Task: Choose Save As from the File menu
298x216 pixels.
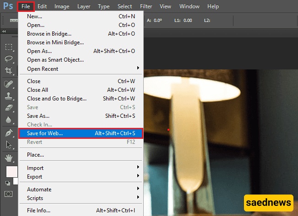Action: [x=38, y=116]
